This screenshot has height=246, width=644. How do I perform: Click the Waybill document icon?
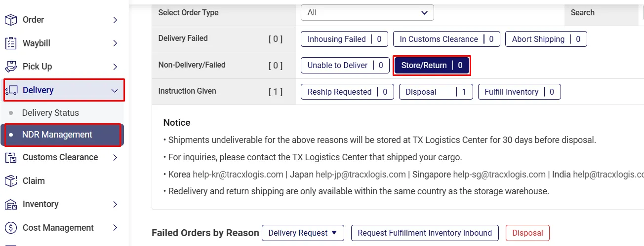click(x=11, y=43)
